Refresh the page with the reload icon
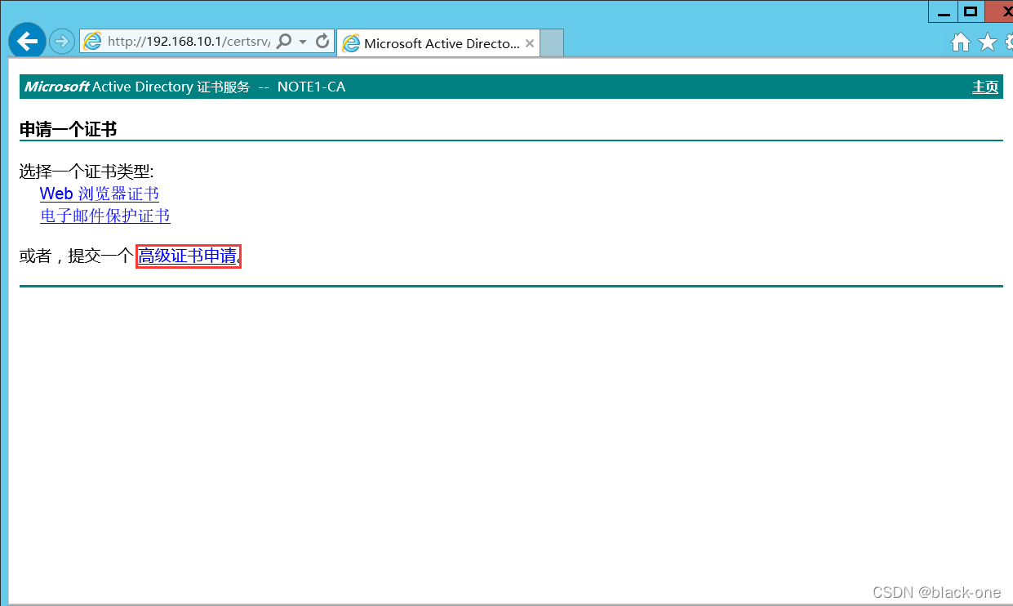 tap(322, 41)
